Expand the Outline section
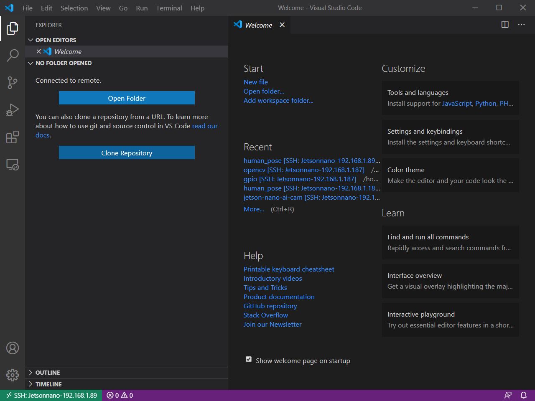 coord(127,373)
